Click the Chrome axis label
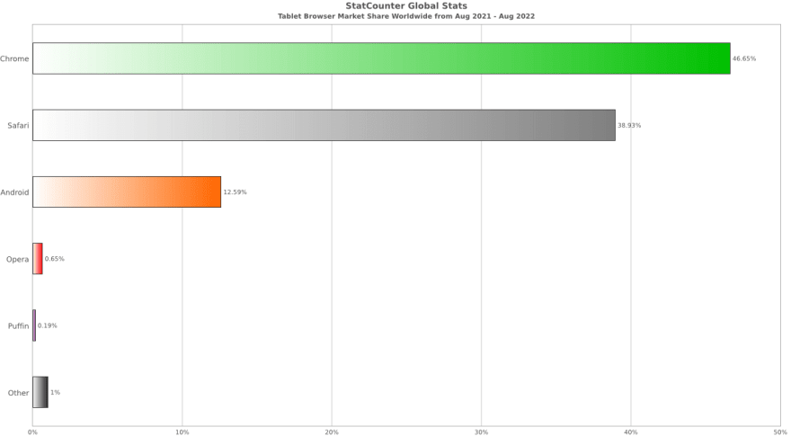 point(14,59)
